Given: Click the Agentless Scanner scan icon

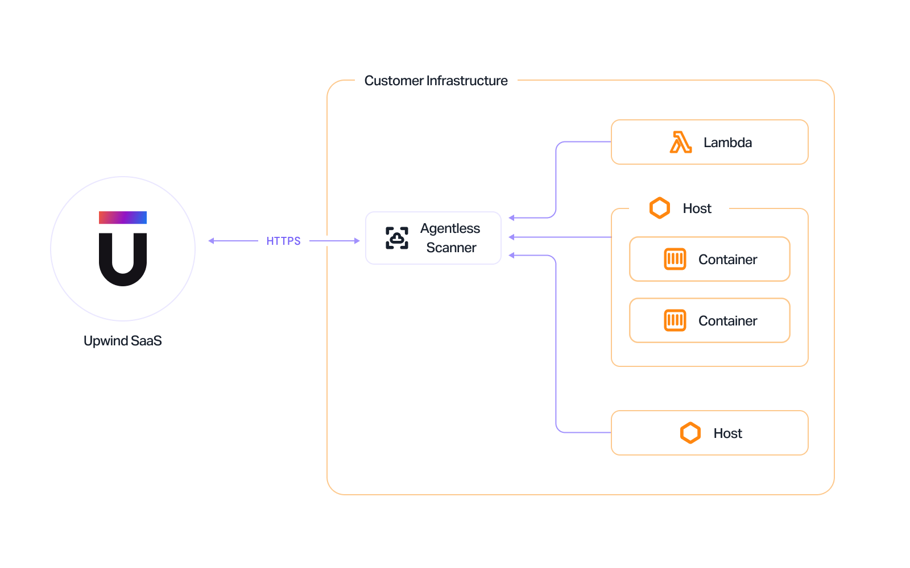Looking at the screenshot, I should (397, 238).
